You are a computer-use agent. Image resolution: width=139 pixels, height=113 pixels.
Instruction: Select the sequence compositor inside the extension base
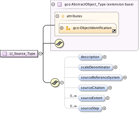pyautogui.click(x=59, y=44)
